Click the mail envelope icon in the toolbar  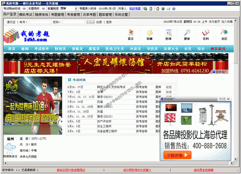click(x=168, y=9)
